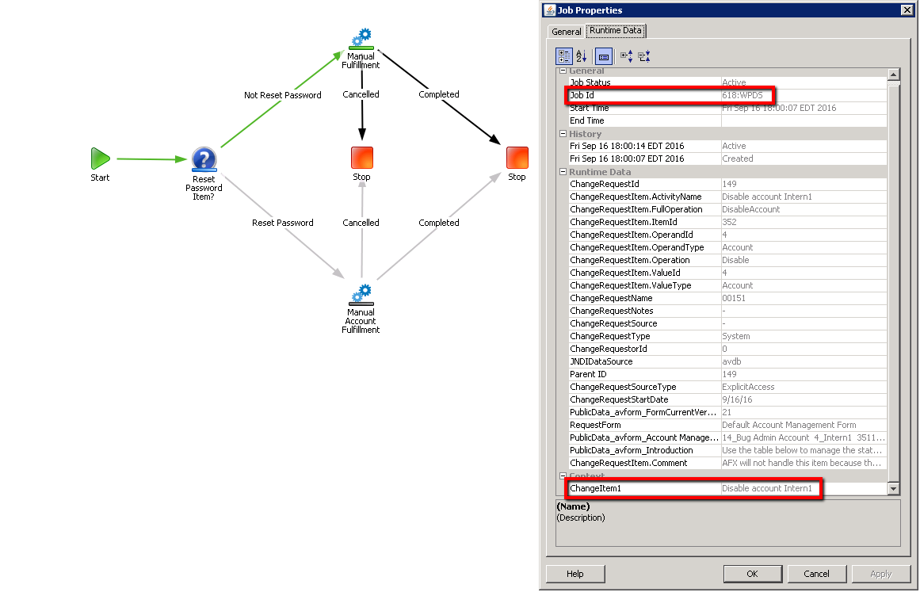Select the ChangeItem1 property row
Screen dimensions: 920x592
(x=643, y=489)
